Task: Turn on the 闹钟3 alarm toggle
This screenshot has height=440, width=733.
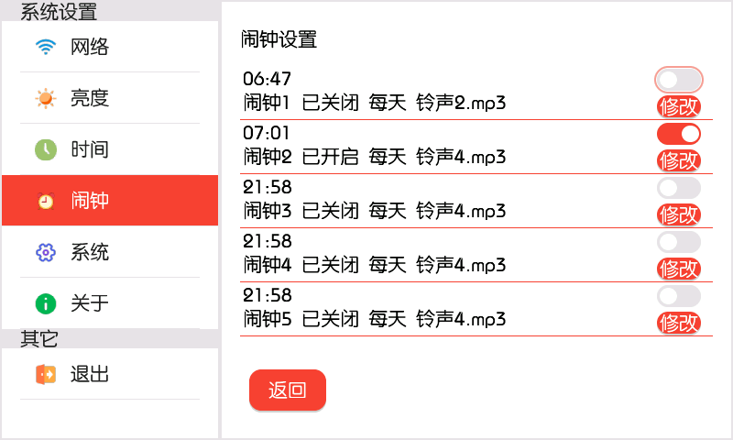Action: (679, 188)
